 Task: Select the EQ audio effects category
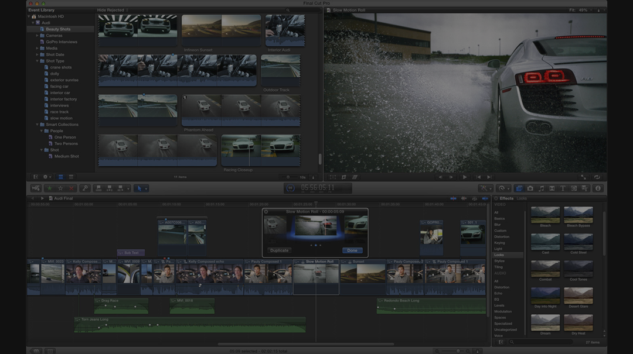[x=496, y=299]
